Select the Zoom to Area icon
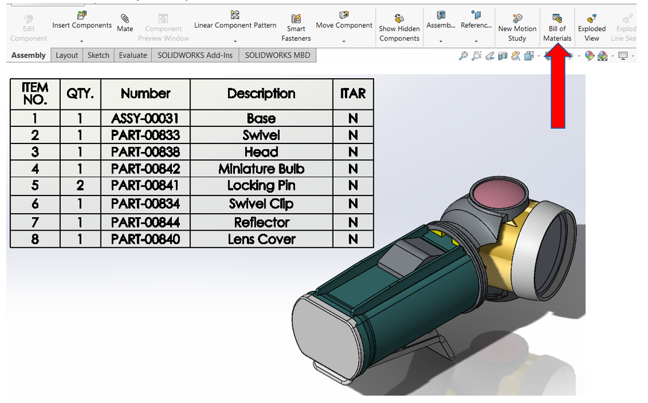This screenshot has height=403, width=648. click(476, 56)
